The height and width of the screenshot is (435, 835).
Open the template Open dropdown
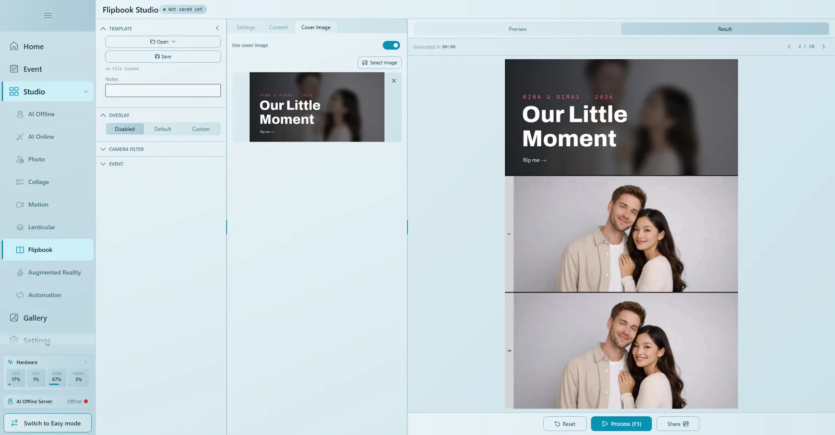(x=163, y=42)
